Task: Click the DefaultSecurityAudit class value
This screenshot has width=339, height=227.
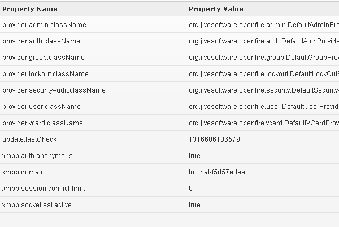Action: click(x=264, y=90)
